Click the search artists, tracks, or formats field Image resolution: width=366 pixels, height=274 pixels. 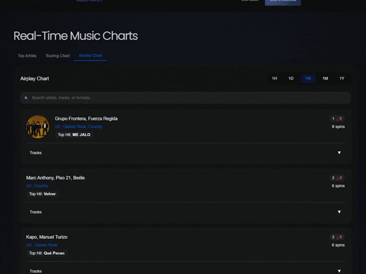point(185,98)
